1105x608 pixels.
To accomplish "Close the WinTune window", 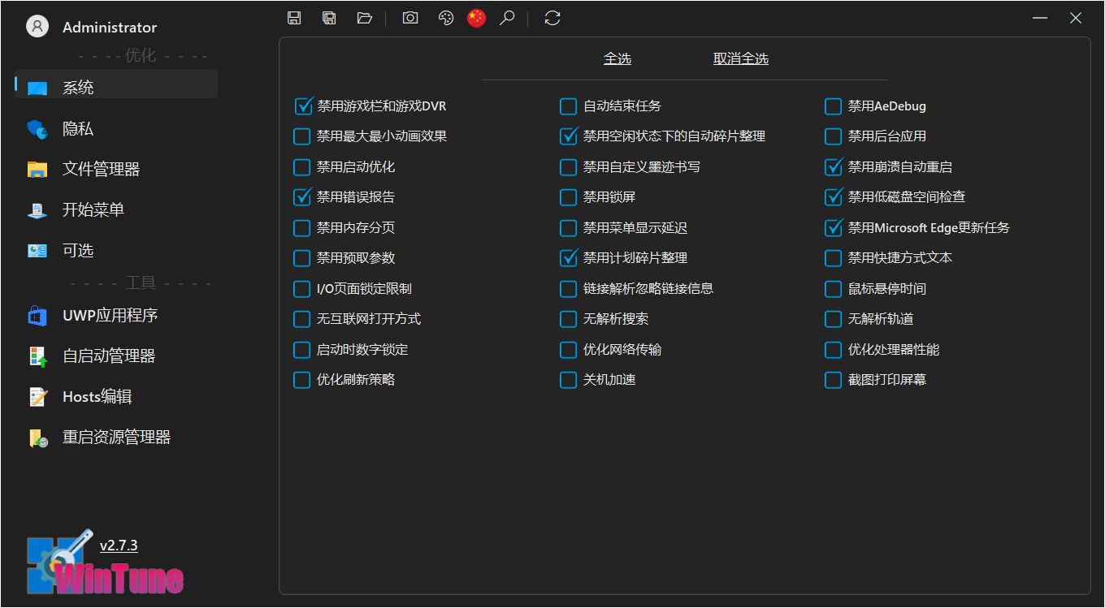I will [1076, 18].
